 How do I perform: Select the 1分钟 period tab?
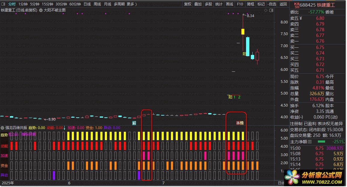tap(23, 4)
